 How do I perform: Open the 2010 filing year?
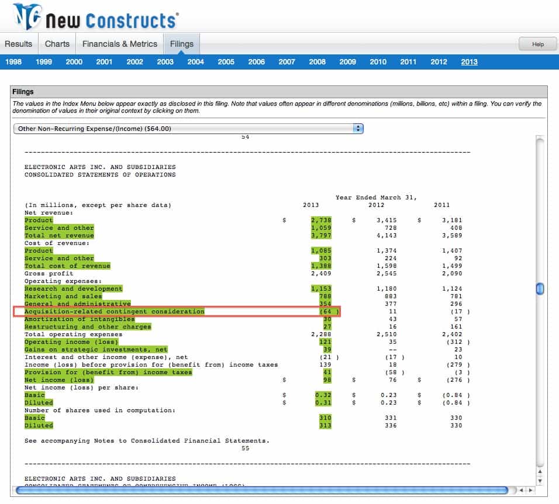tap(378, 62)
